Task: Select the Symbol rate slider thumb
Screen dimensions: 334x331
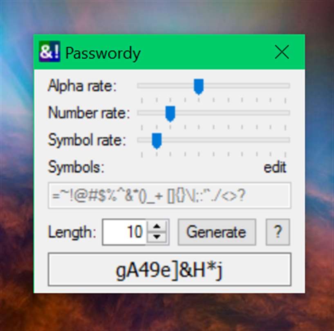Action: point(157,141)
